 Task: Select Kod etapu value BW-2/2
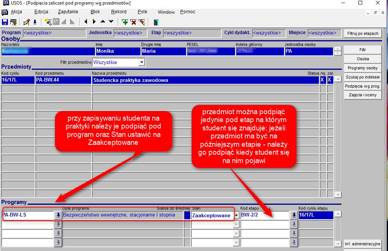pyautogui.click(x=265, y=215)
